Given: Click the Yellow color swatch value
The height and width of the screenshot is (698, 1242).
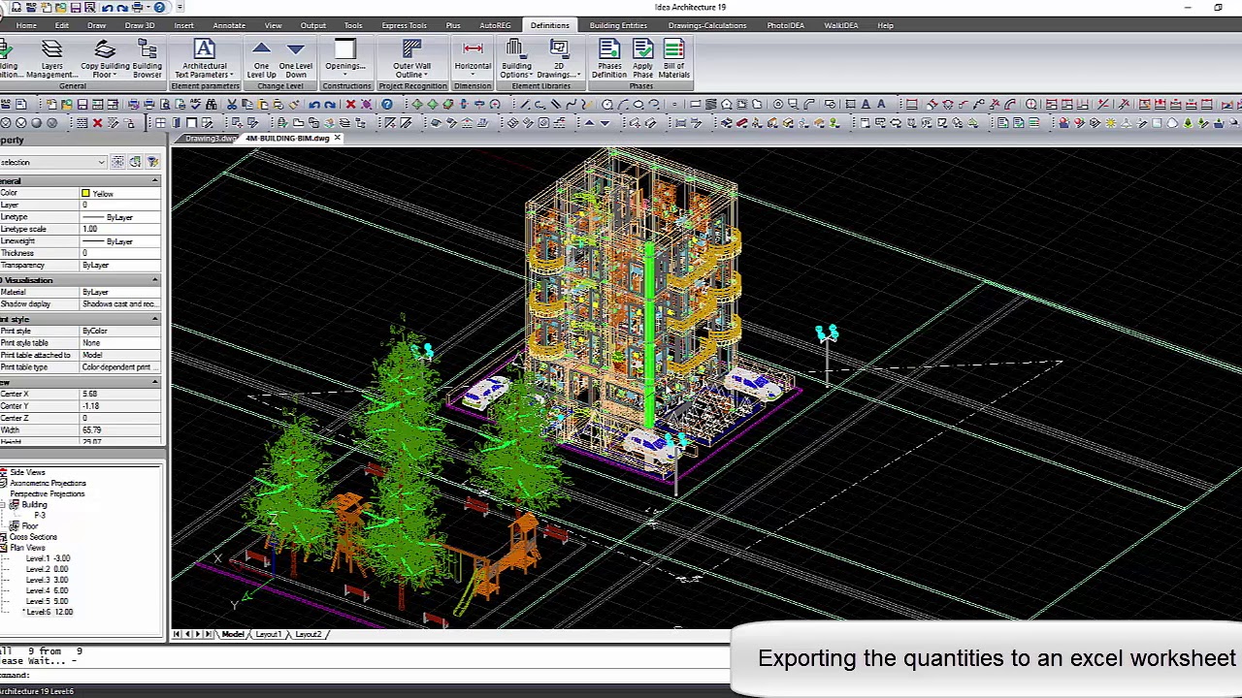Looking at the screenshot, I should 120,194.
